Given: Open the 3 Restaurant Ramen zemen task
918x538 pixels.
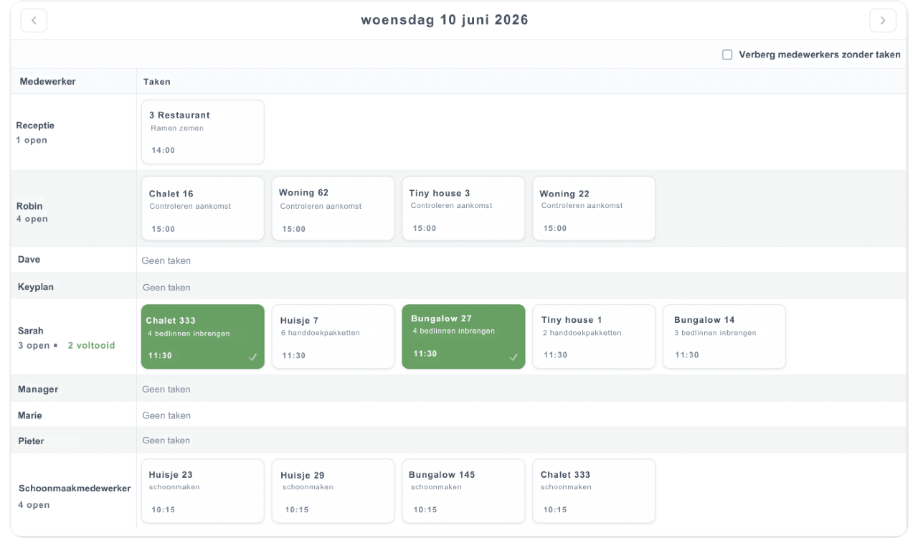Looking at the screenshot, I should [x=203, y=132].
